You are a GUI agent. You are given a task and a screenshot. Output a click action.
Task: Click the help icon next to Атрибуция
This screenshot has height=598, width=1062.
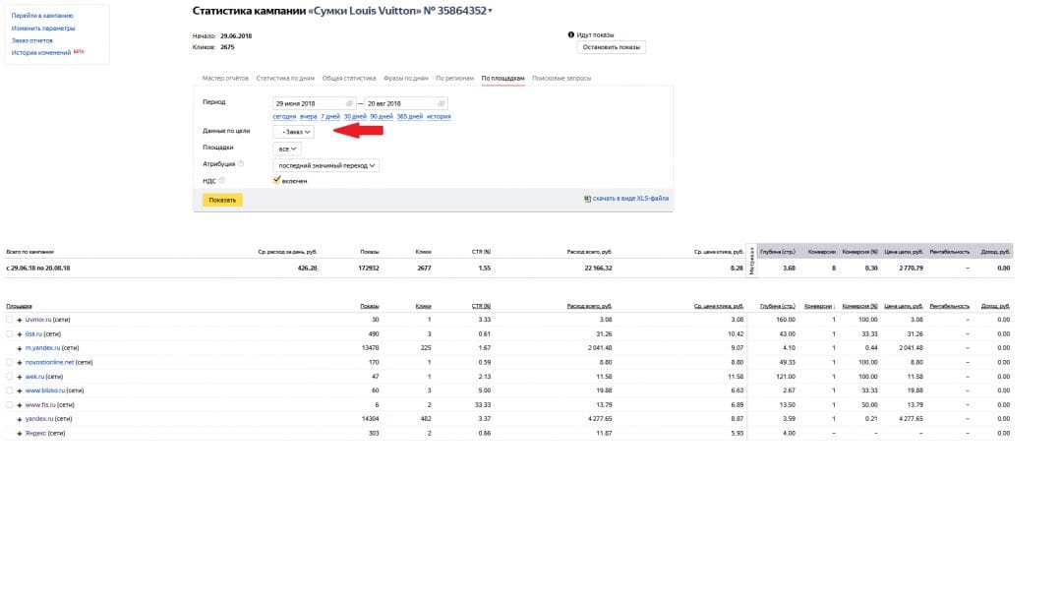point(241,164)
